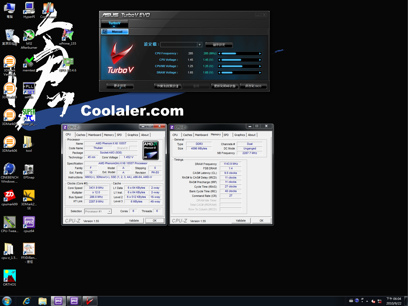This screenshot has height=306, width=408.
Task: Click the save profile button in TurboV
Action: pyautogui.click(x=219, y=45)
